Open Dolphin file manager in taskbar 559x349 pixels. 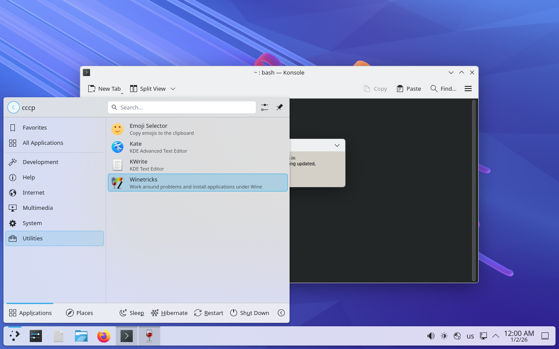81,336
